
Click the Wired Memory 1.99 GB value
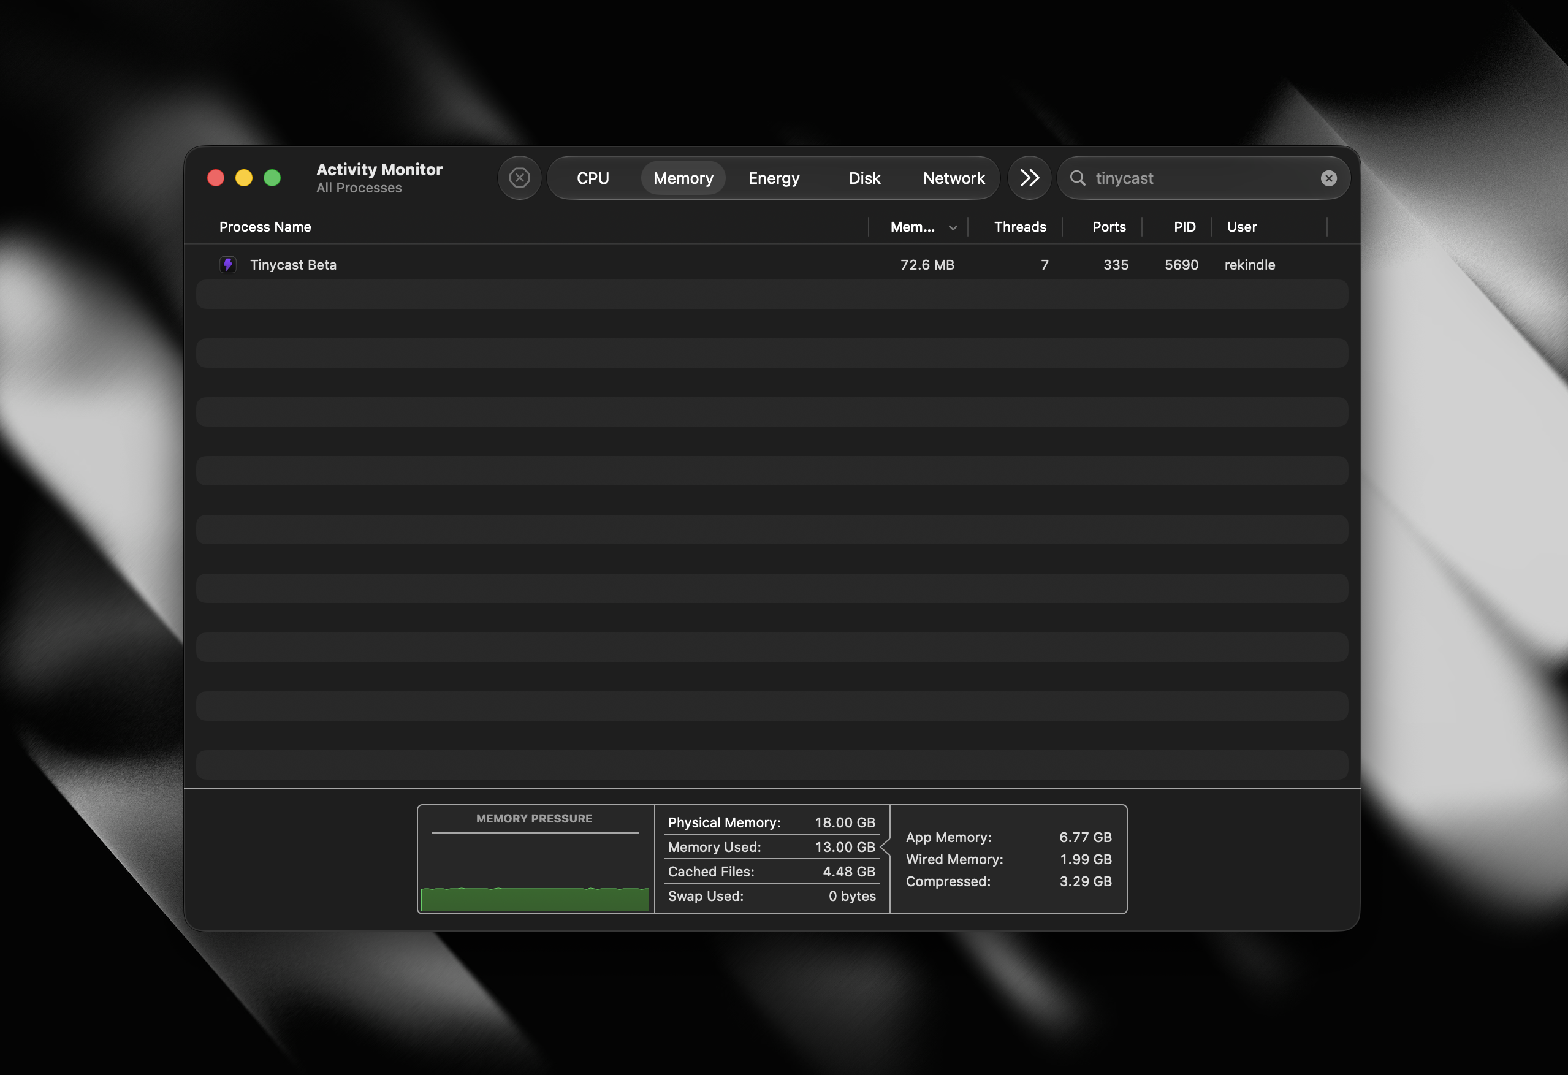tap(1086, 859)
